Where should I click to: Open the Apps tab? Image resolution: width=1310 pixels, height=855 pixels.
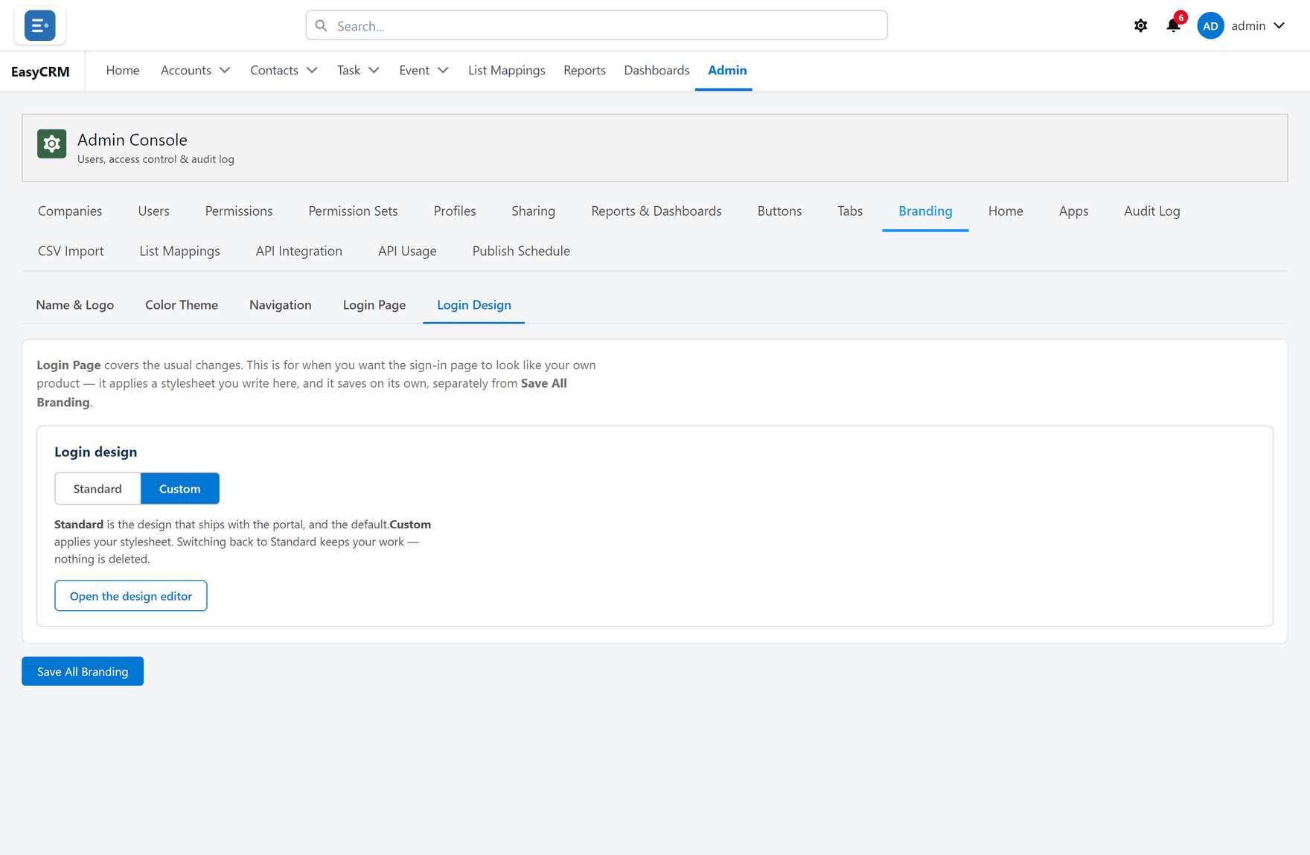click(x=1073, y=211)
